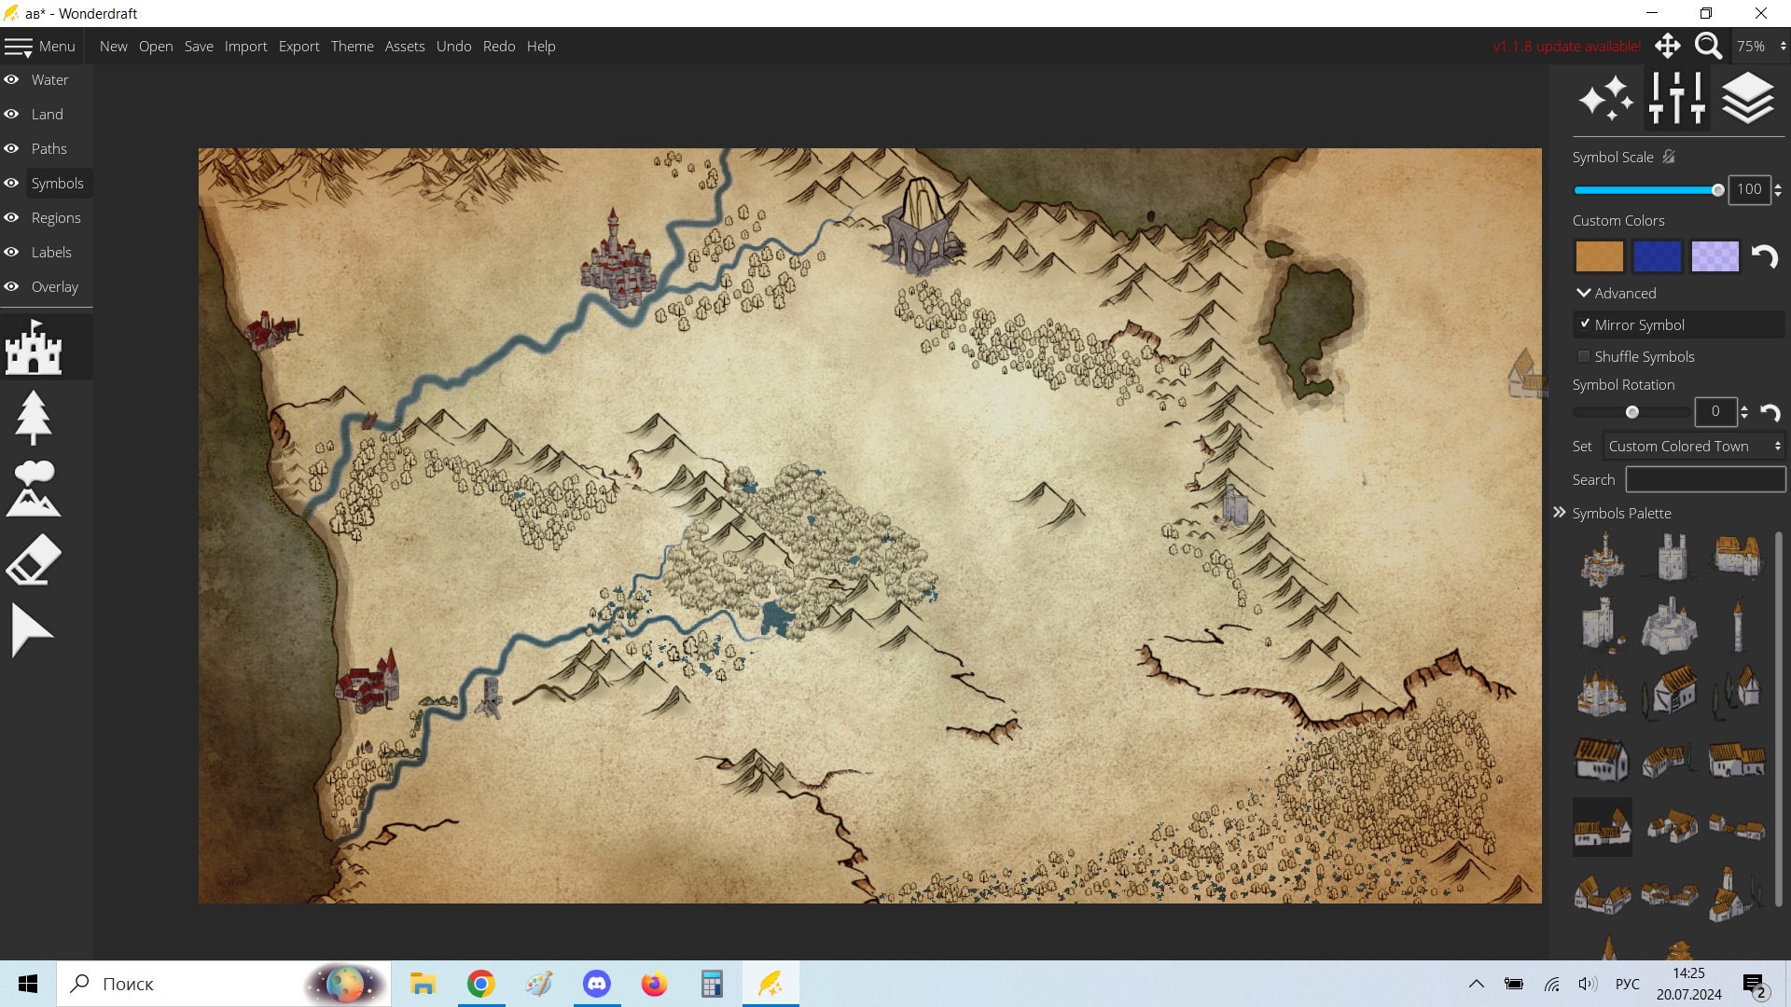Open the layers stack panel
Image resolution: width=1791 pixels, height=1007 pixels.
(x=1747, y=98)
